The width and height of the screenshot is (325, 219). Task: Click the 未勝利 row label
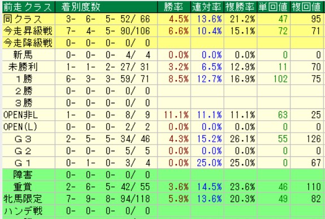coord(23,67)
